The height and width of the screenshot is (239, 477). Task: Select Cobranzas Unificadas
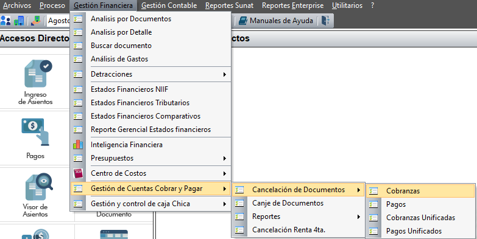(x=420, y=218)
